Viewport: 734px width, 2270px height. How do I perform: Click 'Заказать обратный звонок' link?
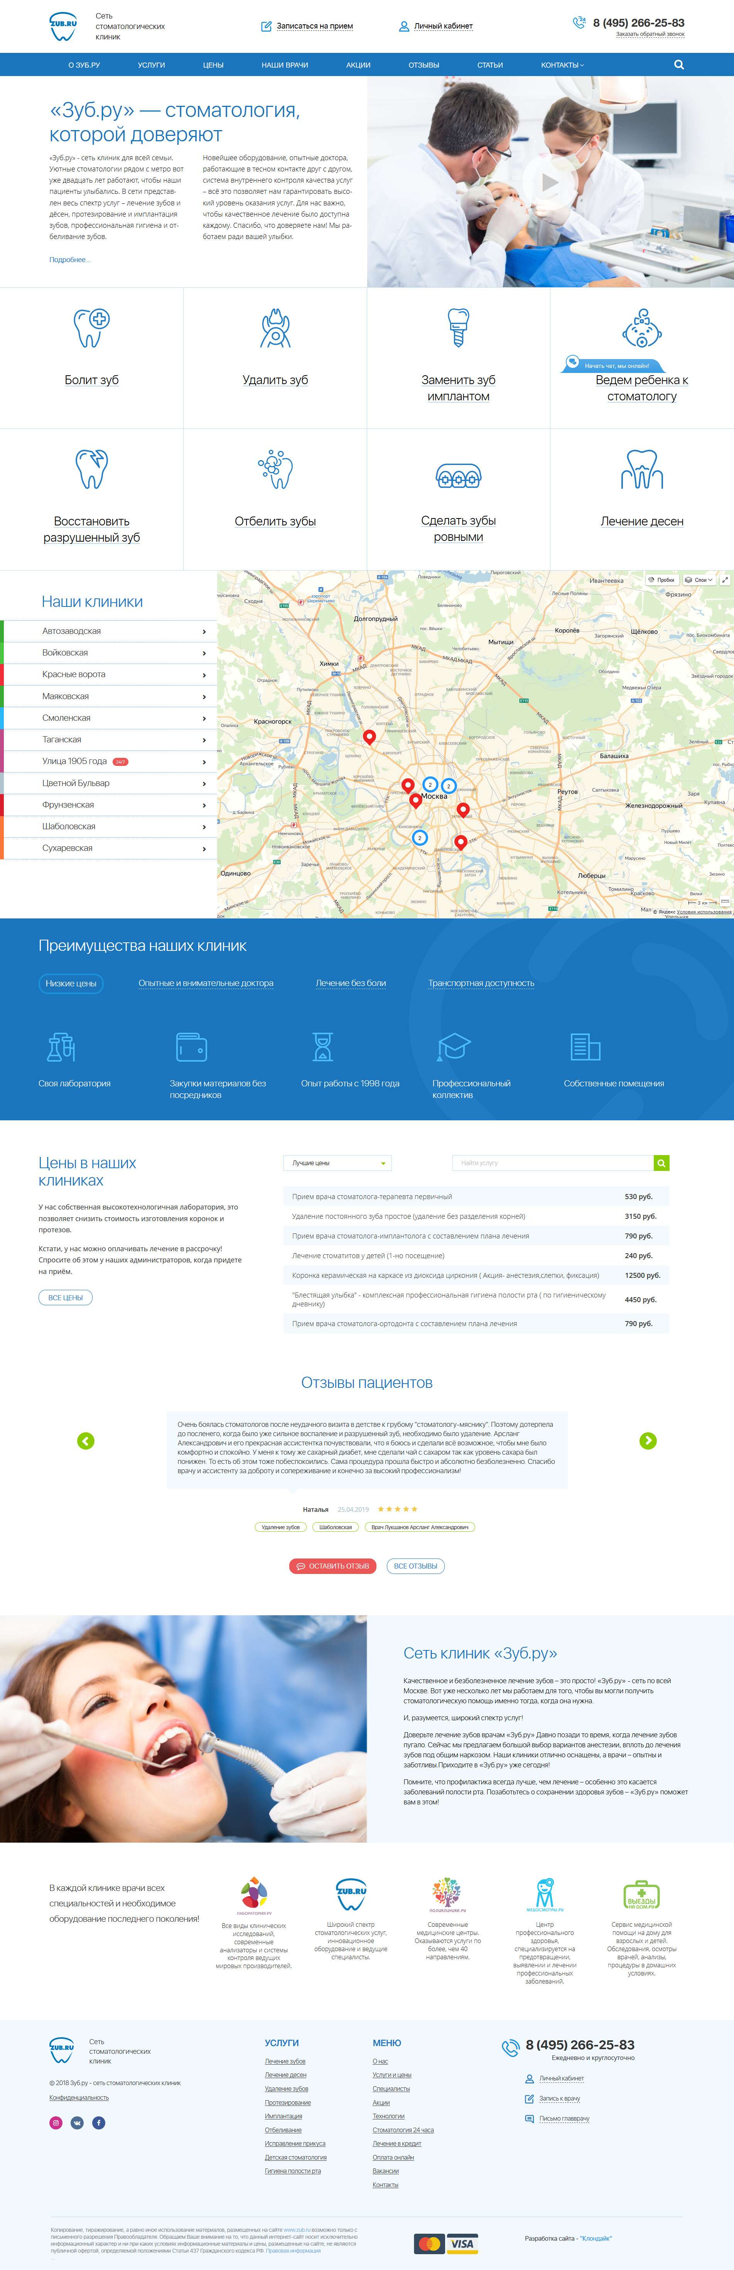(650, 34)
